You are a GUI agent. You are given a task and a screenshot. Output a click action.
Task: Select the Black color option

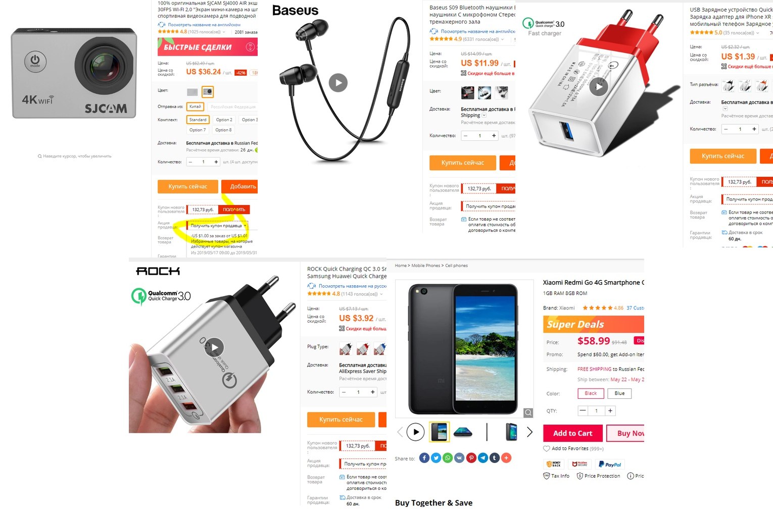tap(591, 393)
